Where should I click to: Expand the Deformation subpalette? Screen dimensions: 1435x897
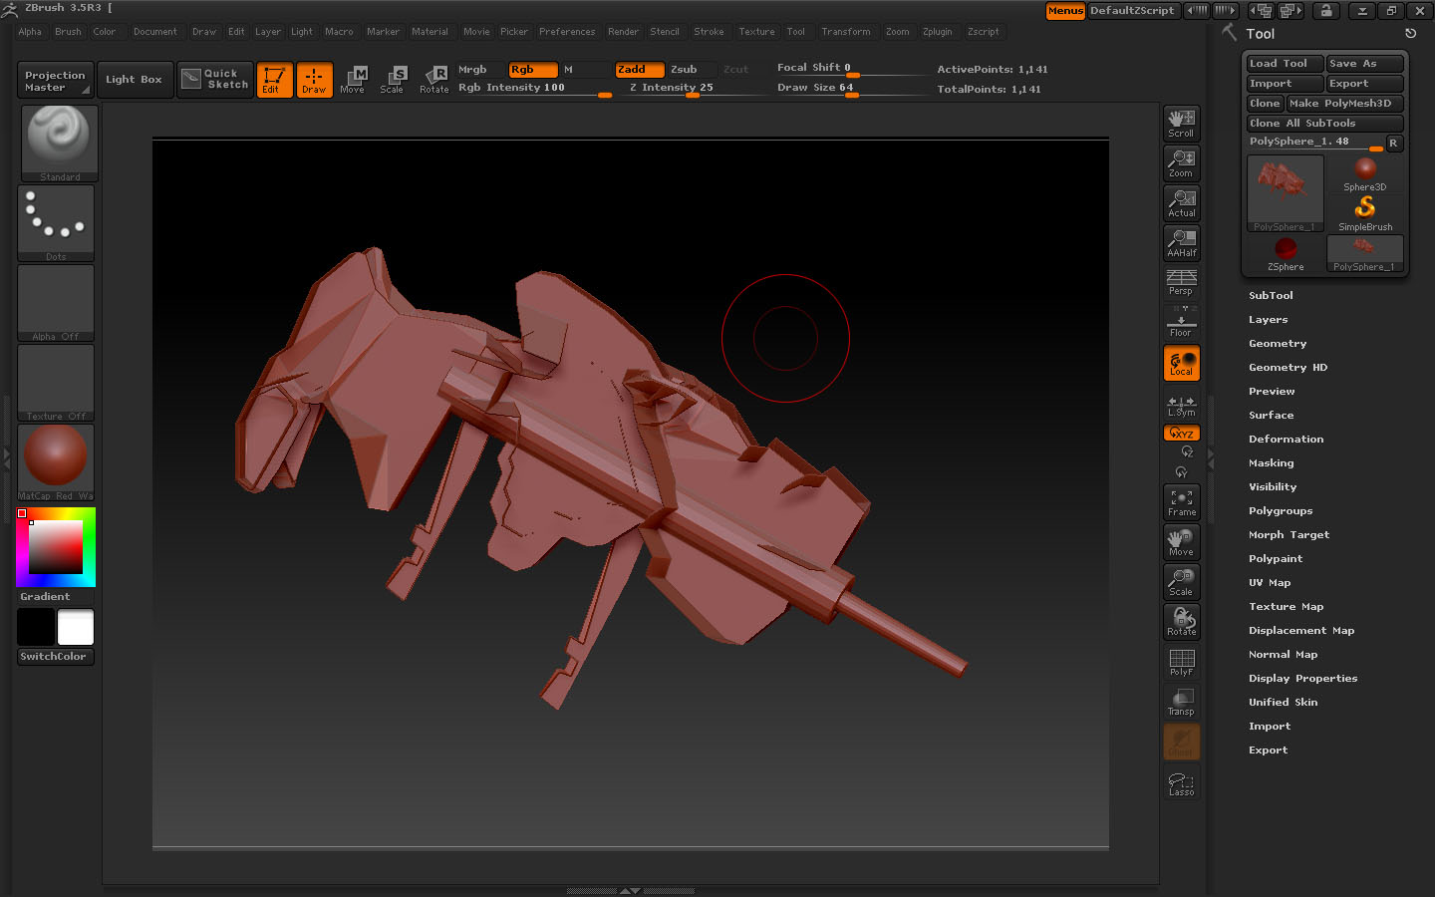click(1286, 440)
